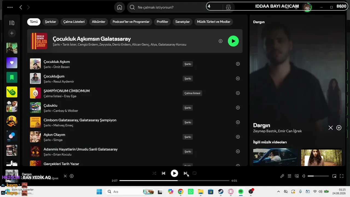The height and width of the screenshot is (197, 350).
Task: Open the Windows Start menu
Action: pyautogui.click(x=99, y=192)
